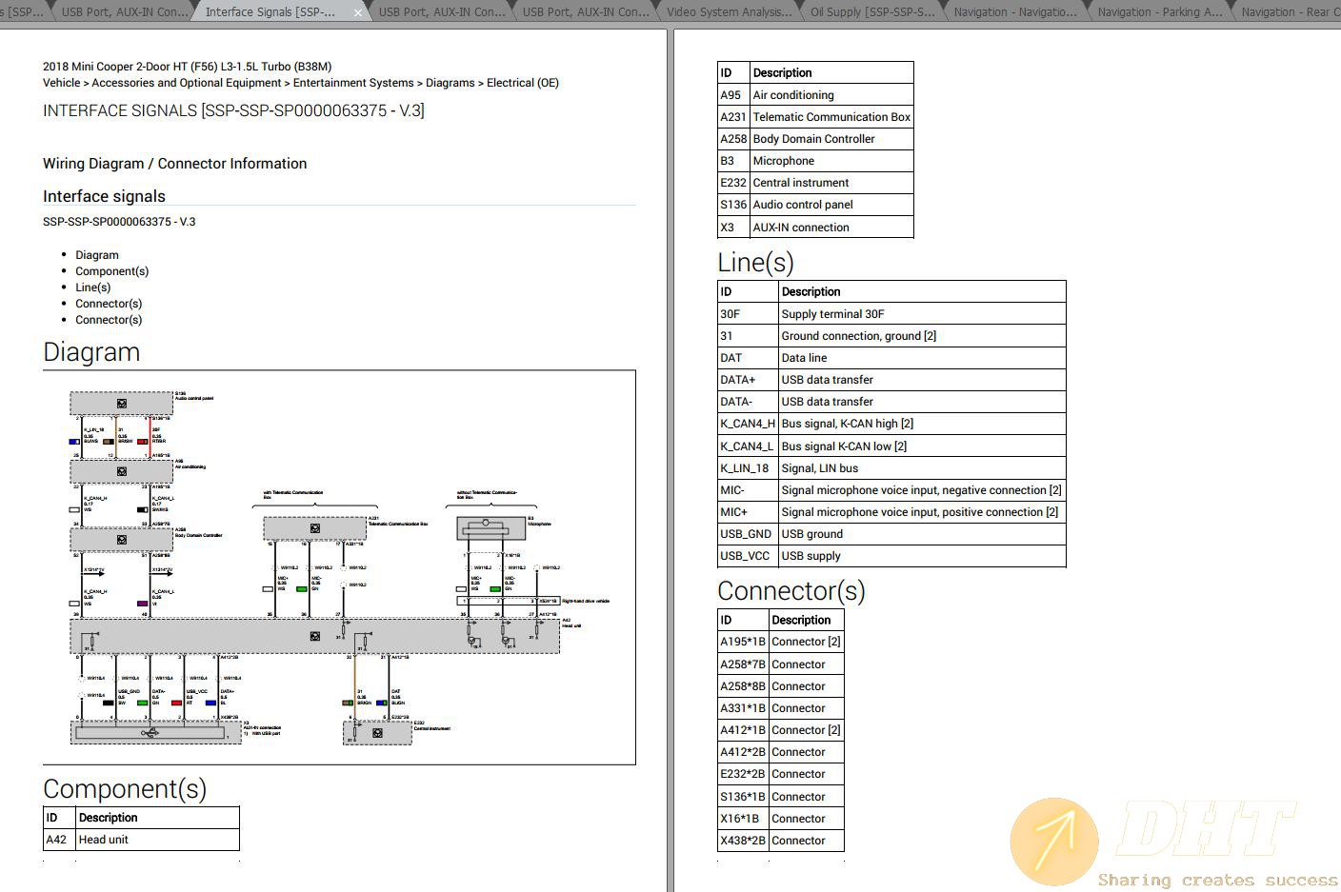Click the Vehicle breadcrumb link
This screenshot has width=1341, height=892.
point(62,83)
